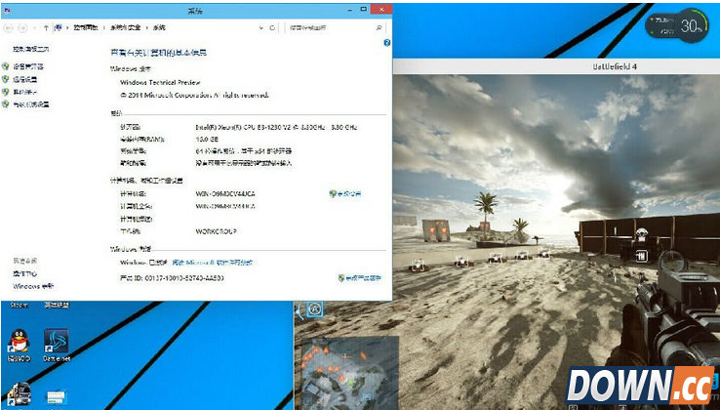Read the Microsoft software license terms link

point(212,263)
